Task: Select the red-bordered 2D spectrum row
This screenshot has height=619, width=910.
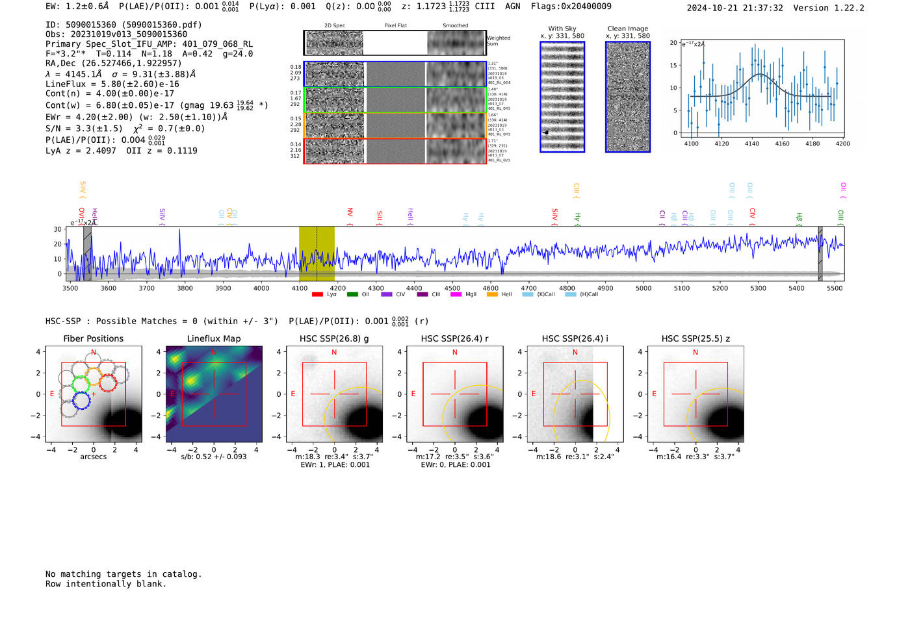Action: click(x=395, y=151)
